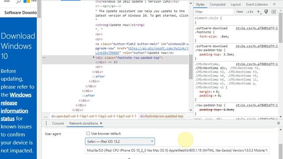Click Elements panel scrollbar thumb
283x159 pixels.
(x=191, y=67)
